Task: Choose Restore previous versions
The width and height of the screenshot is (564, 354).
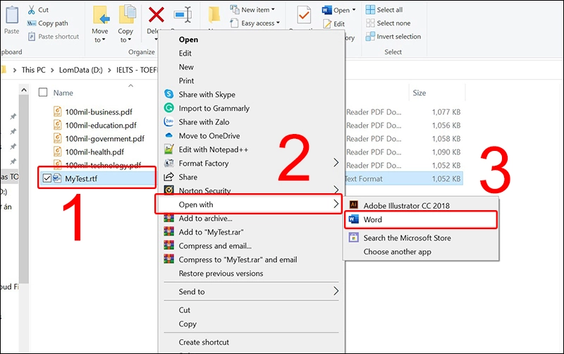Action: coord(221,274)
